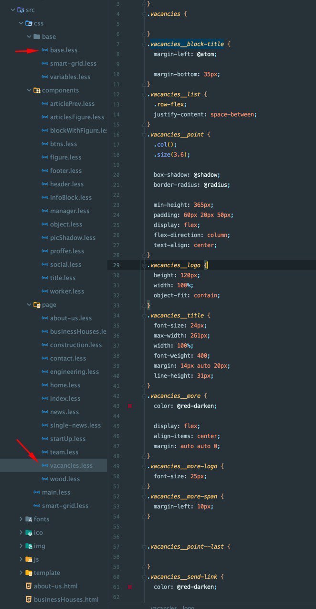
Task: Expand the fonts folder
Action: 21,519
